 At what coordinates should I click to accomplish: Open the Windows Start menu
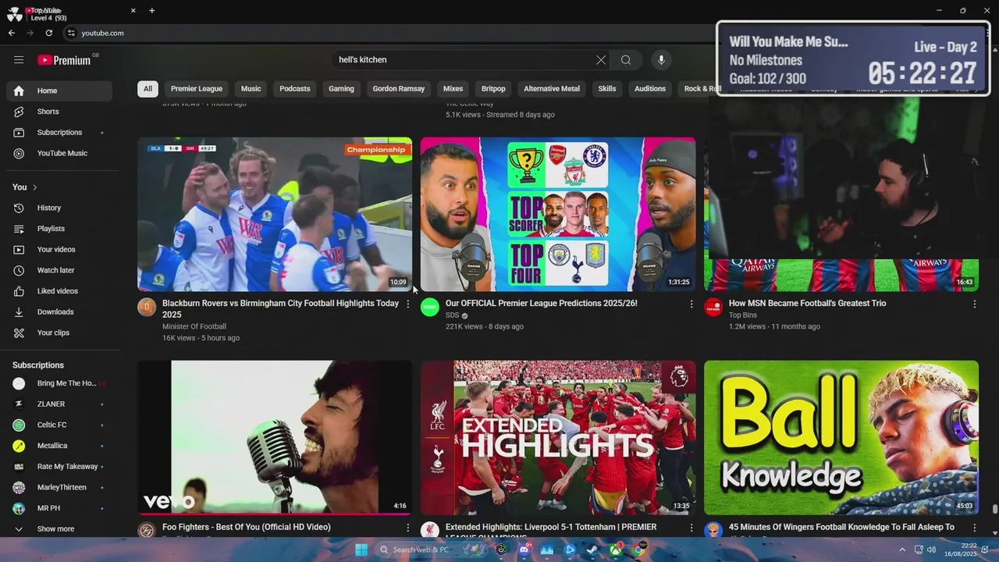361,550
